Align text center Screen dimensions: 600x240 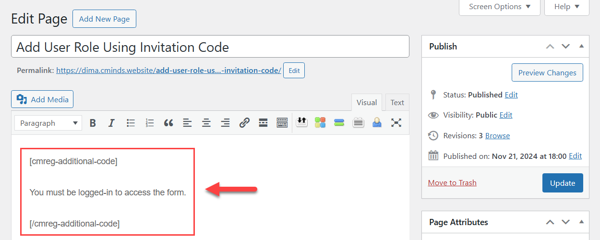click(x=206, y=123)
